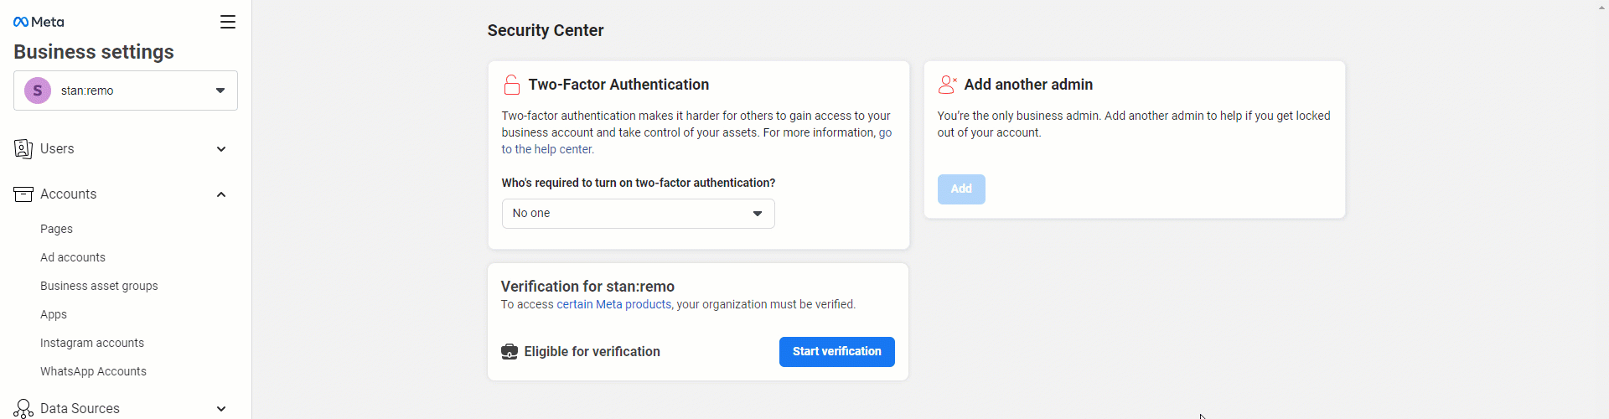Click the Meta logo
The image size is (1609, 419).
pyautogui.click(x=39, y=22)
